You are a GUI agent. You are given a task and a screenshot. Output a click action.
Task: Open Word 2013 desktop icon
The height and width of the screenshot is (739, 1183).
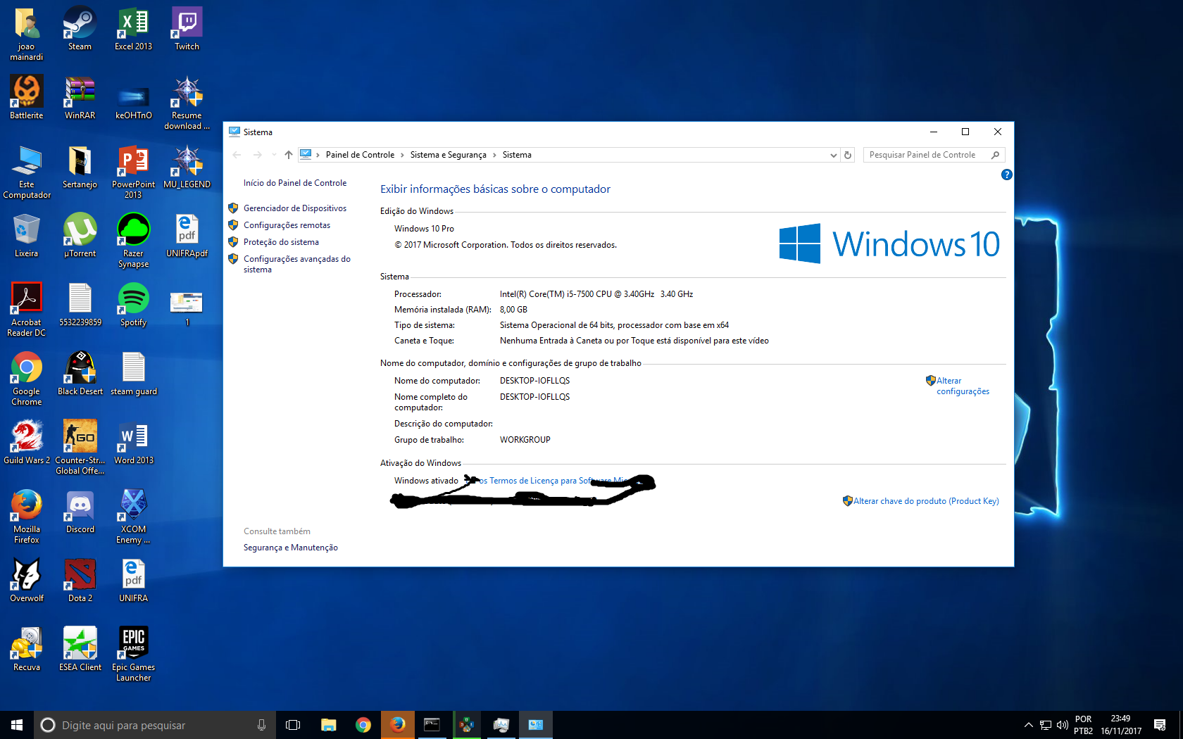[x=133, y=443]
